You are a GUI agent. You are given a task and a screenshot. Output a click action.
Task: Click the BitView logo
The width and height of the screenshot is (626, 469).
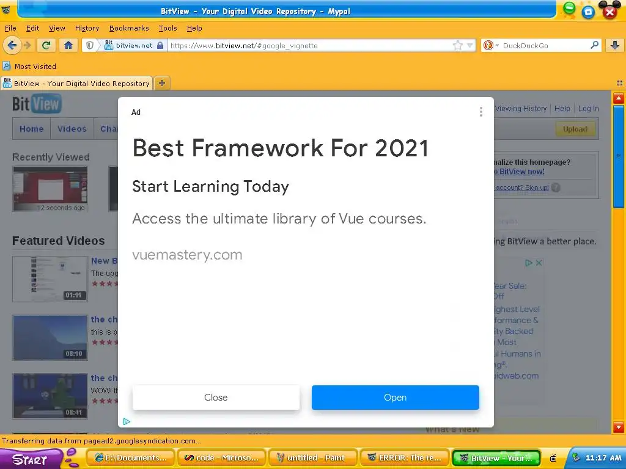point(37,104)
